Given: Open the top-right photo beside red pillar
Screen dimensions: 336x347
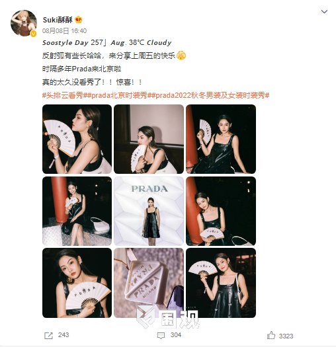Looking at the screenshot, I should click(221, 139).
